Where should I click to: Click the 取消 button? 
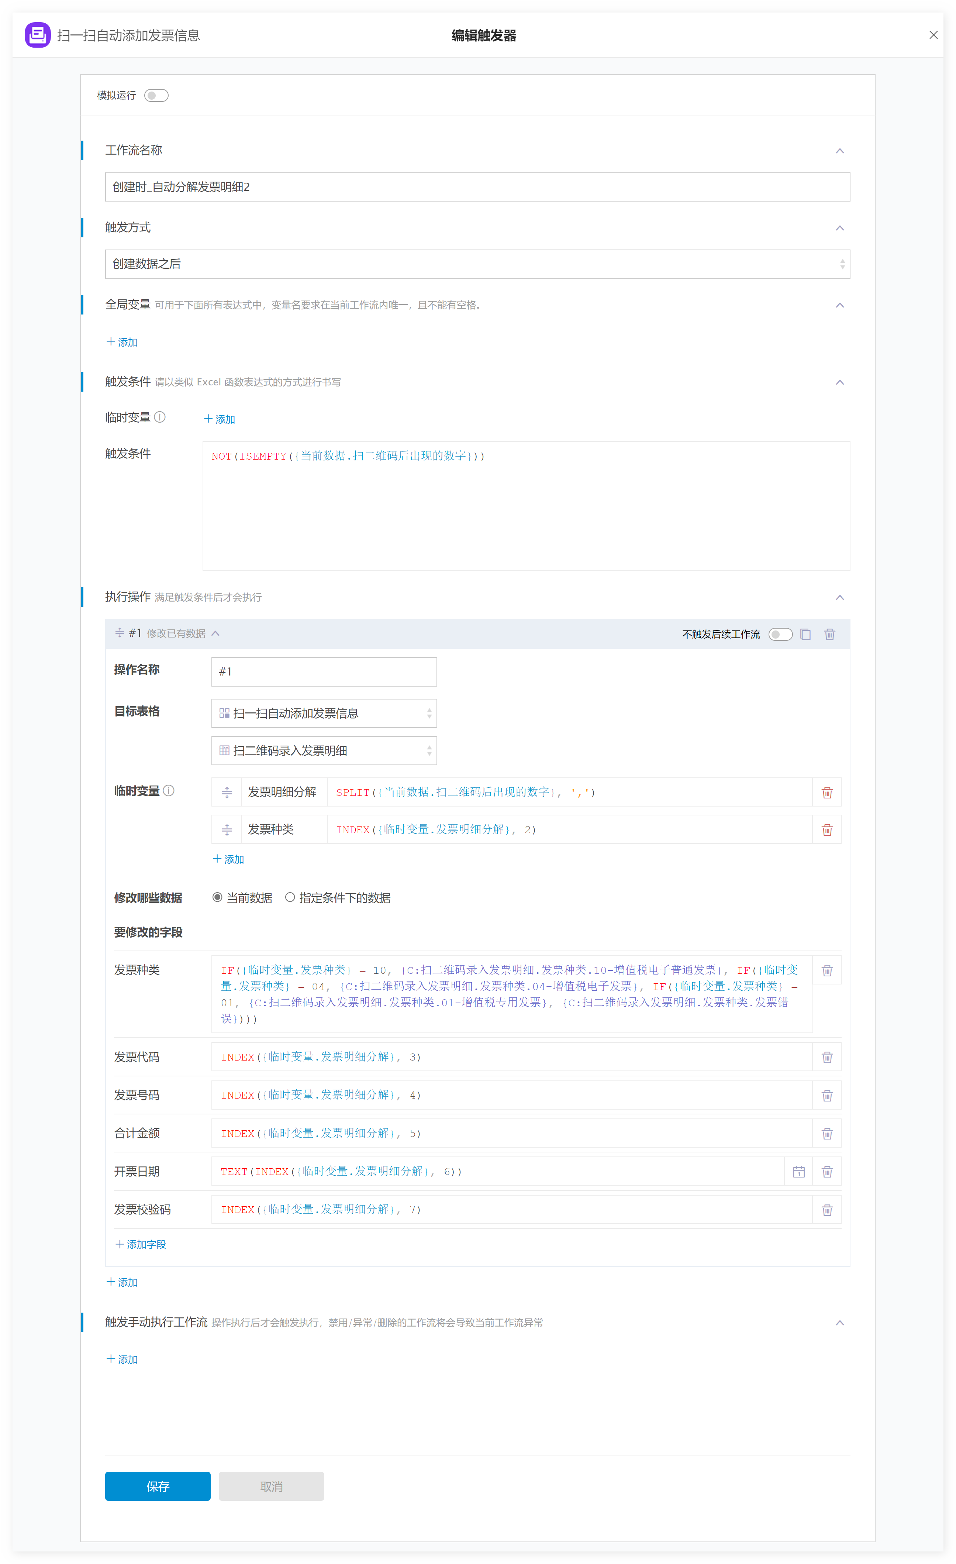(271, 1486)
